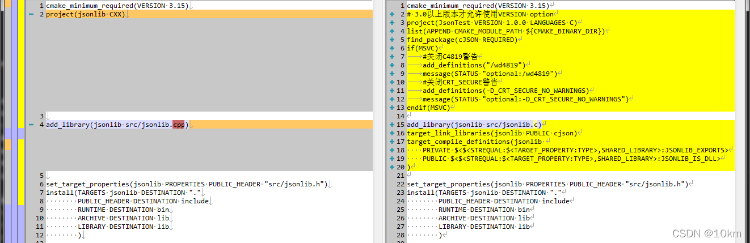
Task: Click the plus marker next to project(JsonTest line
Action: (392, 23)
